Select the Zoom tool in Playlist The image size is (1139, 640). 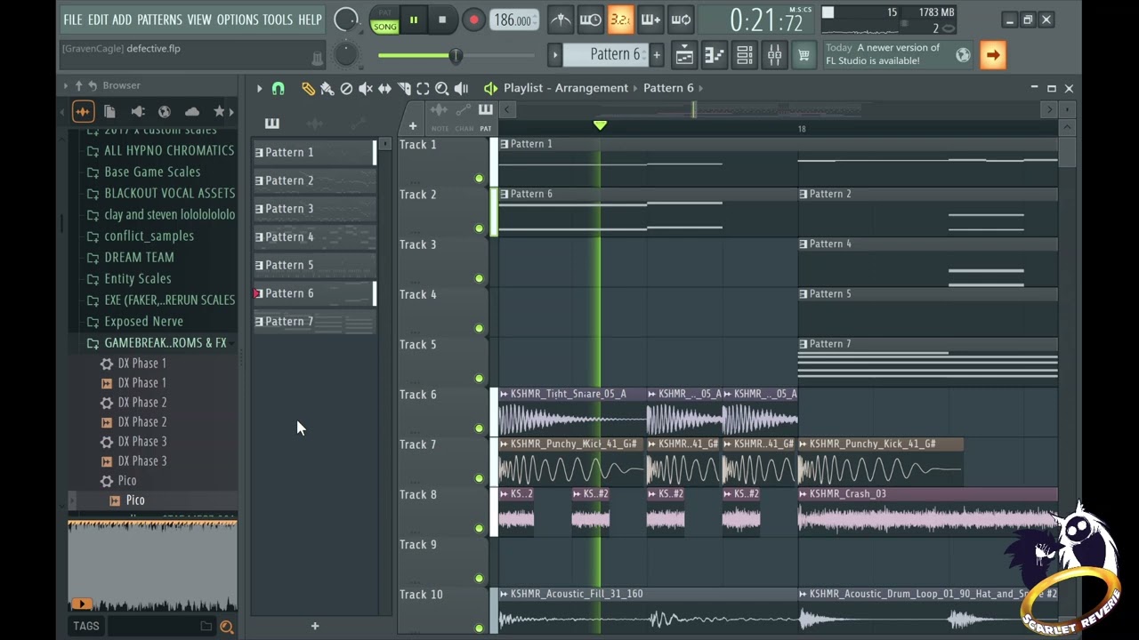point(442,88)
